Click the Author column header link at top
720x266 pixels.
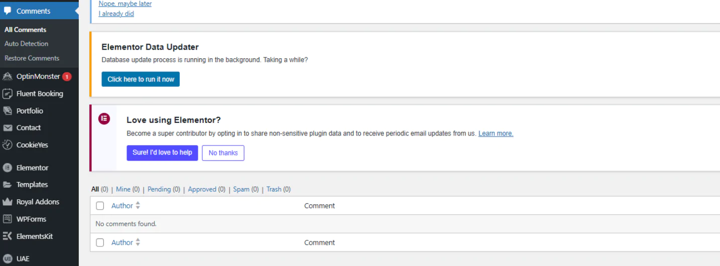[122, 206]
